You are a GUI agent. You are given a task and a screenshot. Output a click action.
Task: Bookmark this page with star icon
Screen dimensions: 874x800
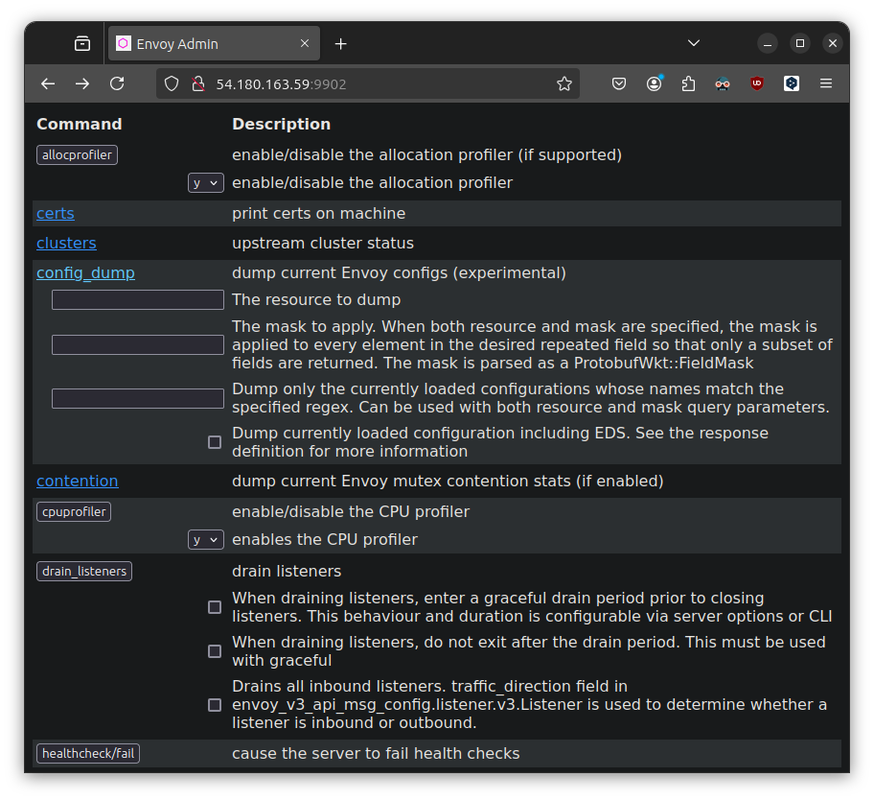564,83
